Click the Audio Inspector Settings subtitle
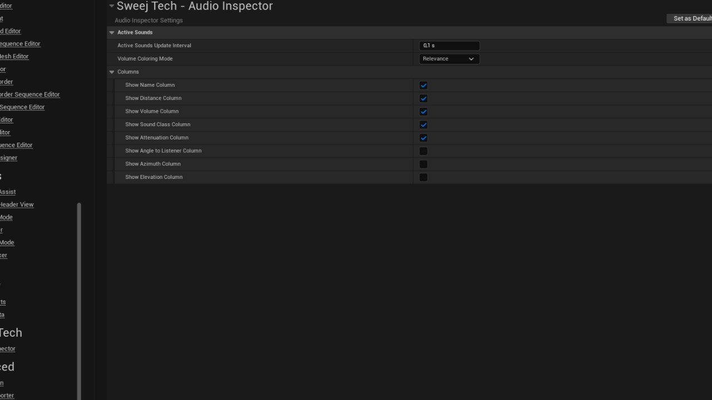The width and height of the screenshot is (712, 400). tap(149, 21)
